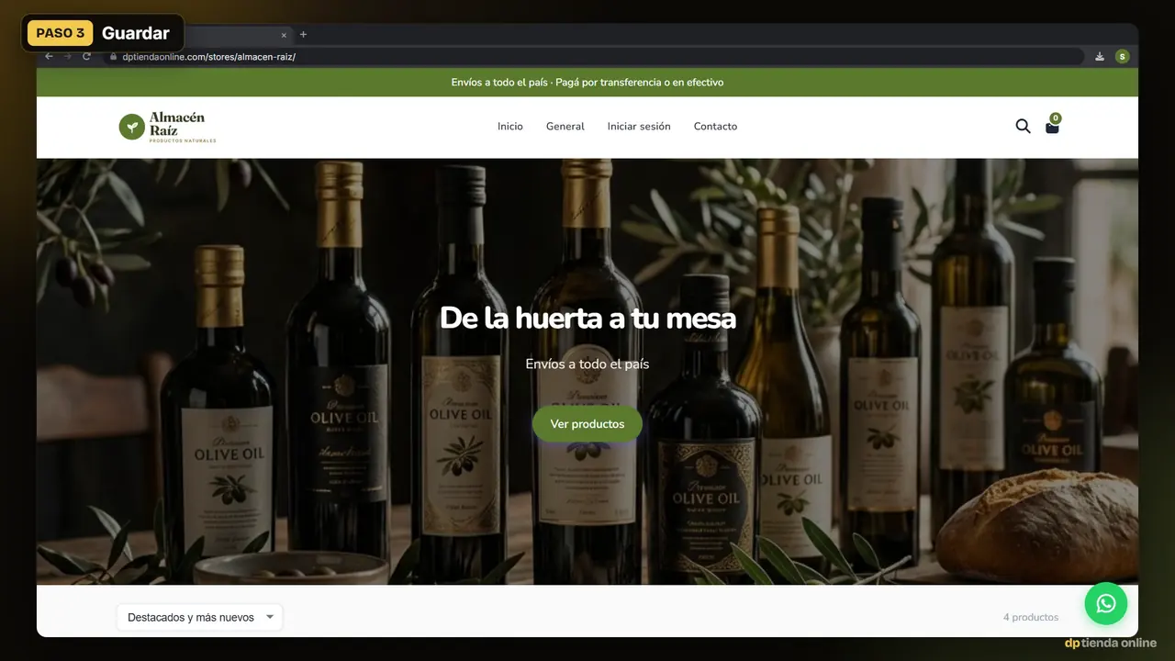Image resolution: width=1175 pixels, height=661 pixels.
Task: Go to Inicio in the navigation menu
Action: (510, 127)
